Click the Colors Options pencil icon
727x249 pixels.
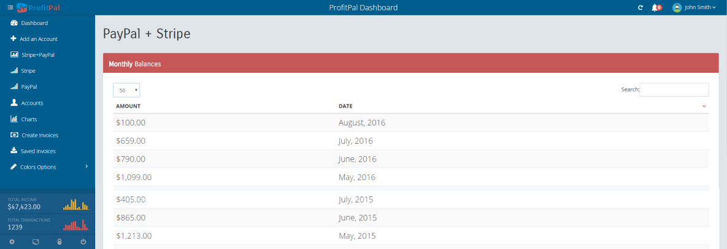click(13, 167)
